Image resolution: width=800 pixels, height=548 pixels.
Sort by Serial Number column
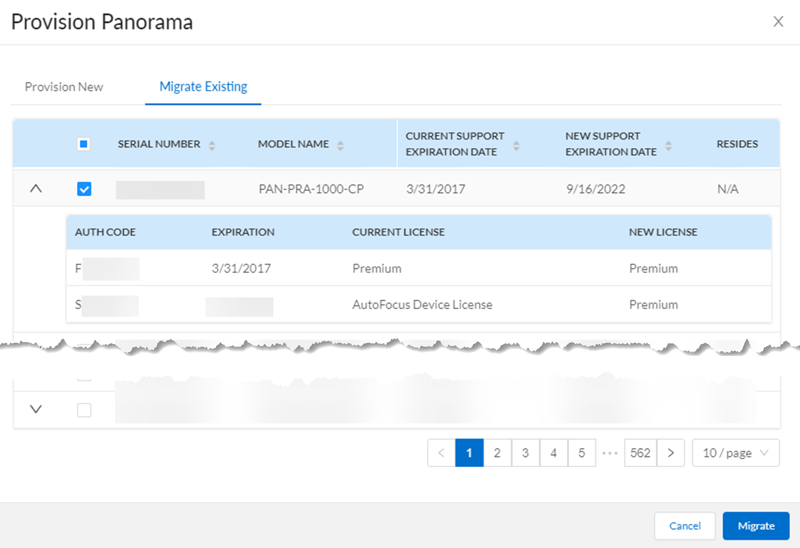point(212,145)
